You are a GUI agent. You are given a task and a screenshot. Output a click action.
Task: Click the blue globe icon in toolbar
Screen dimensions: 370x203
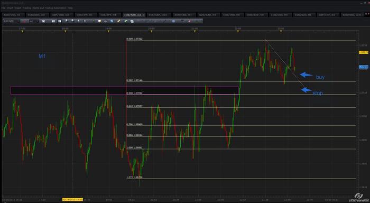click(x=112, y=21)
